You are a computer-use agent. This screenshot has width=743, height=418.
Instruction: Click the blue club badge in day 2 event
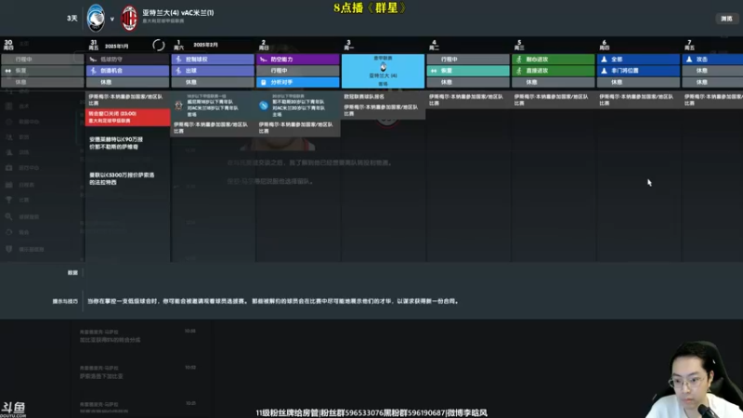pyautogui.click(x=264, y=106)
